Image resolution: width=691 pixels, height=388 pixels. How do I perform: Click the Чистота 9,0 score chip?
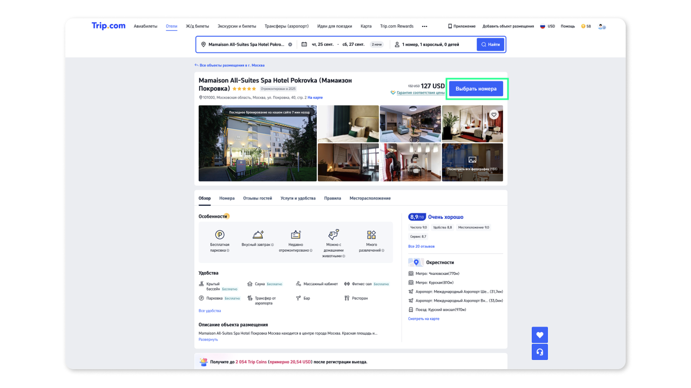tap(418, 227)
